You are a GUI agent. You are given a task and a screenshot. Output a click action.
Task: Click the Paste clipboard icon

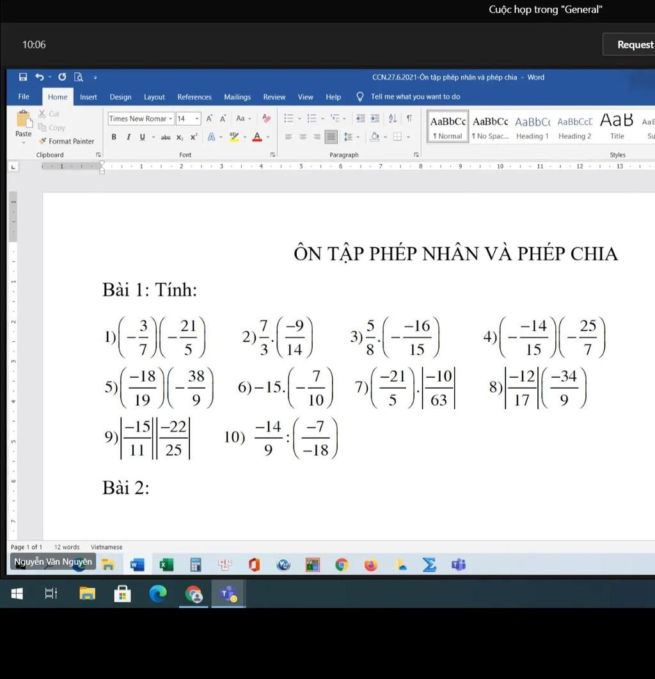24,120
